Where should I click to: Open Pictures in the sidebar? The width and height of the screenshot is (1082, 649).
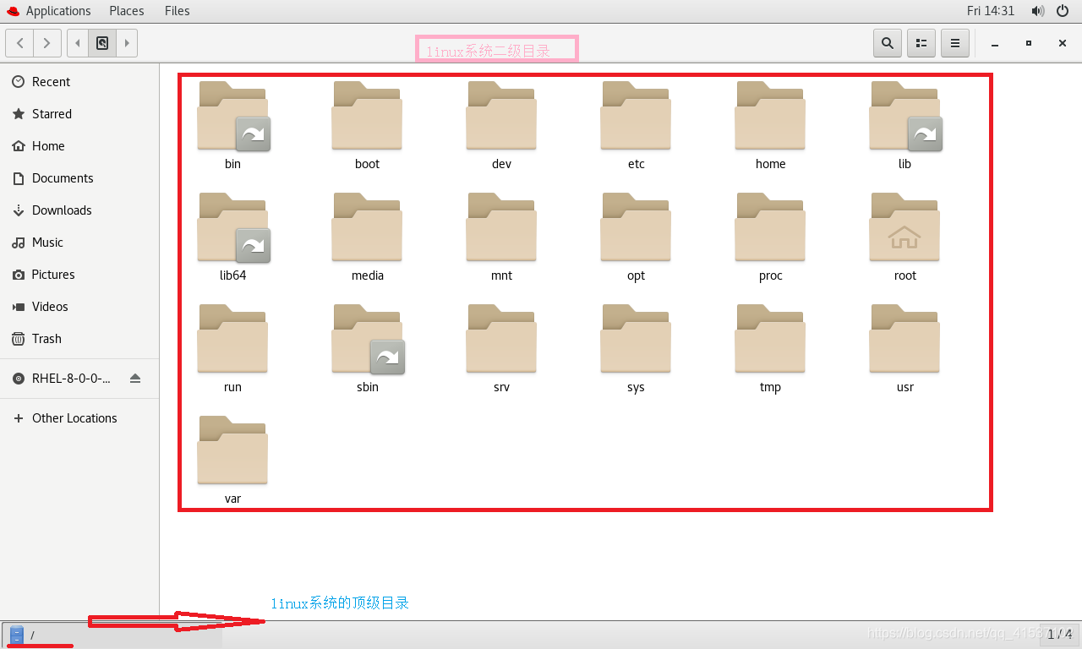pos(79,275)
